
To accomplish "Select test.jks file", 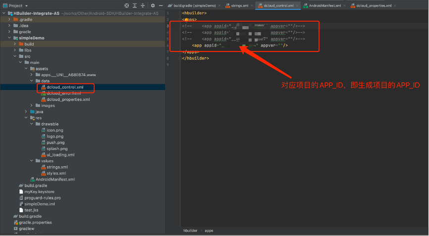I will pyautogui.click(x=31, y=210).
